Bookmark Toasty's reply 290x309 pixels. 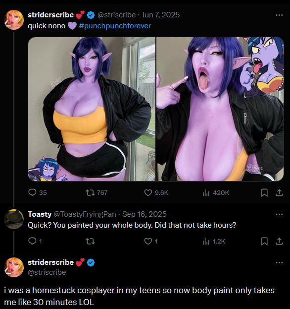click(264, 241)
